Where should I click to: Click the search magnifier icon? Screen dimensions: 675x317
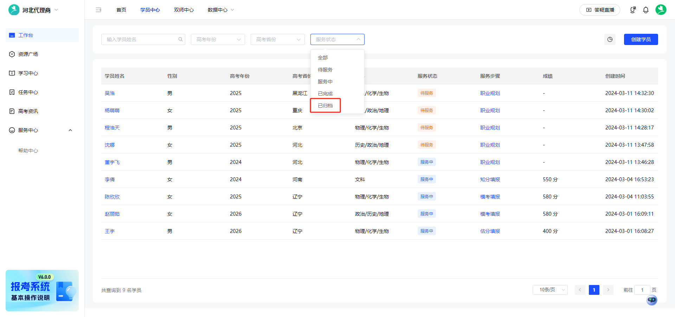[x=180, y=39]
